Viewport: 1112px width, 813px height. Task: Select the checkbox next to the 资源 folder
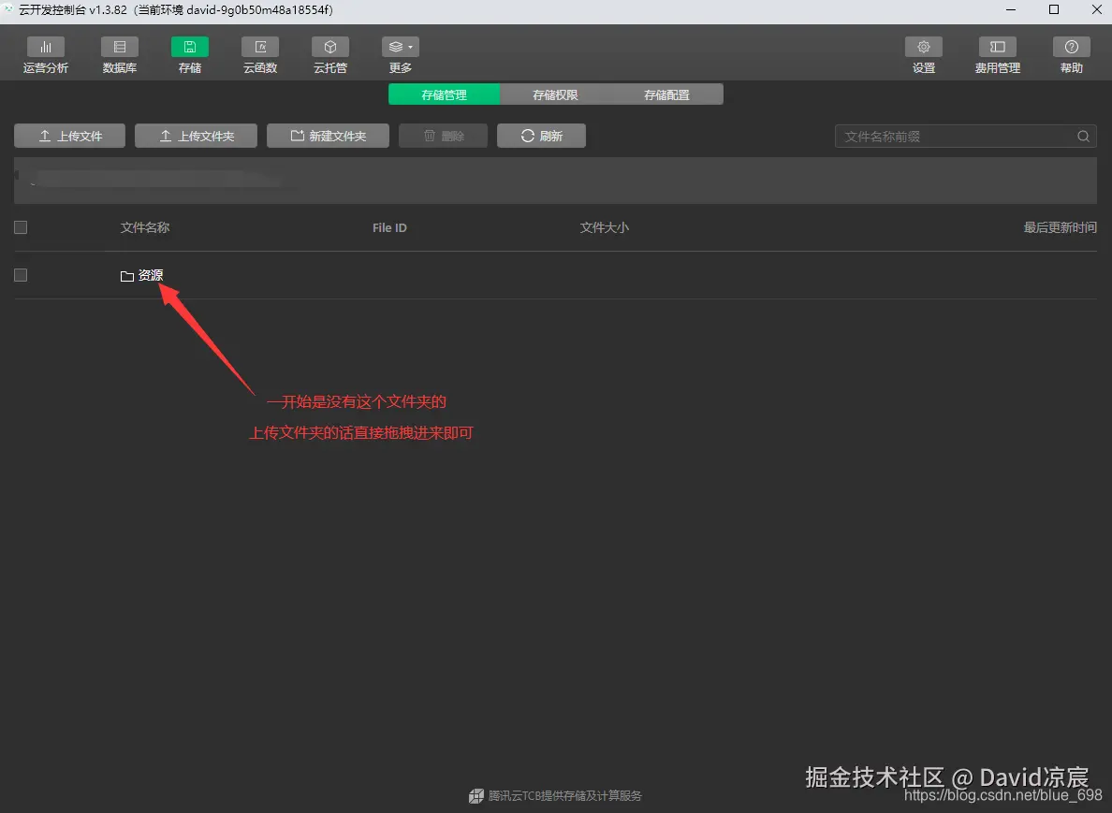click(x=20, y=274)
